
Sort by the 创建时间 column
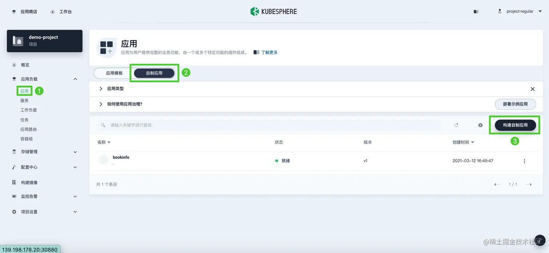[463, 142]
